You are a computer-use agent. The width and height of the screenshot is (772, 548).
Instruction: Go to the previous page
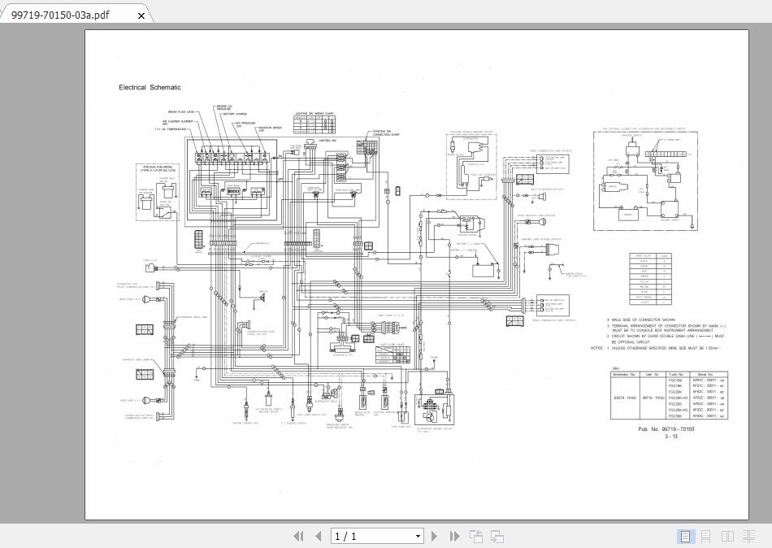[x=319, y=536]
